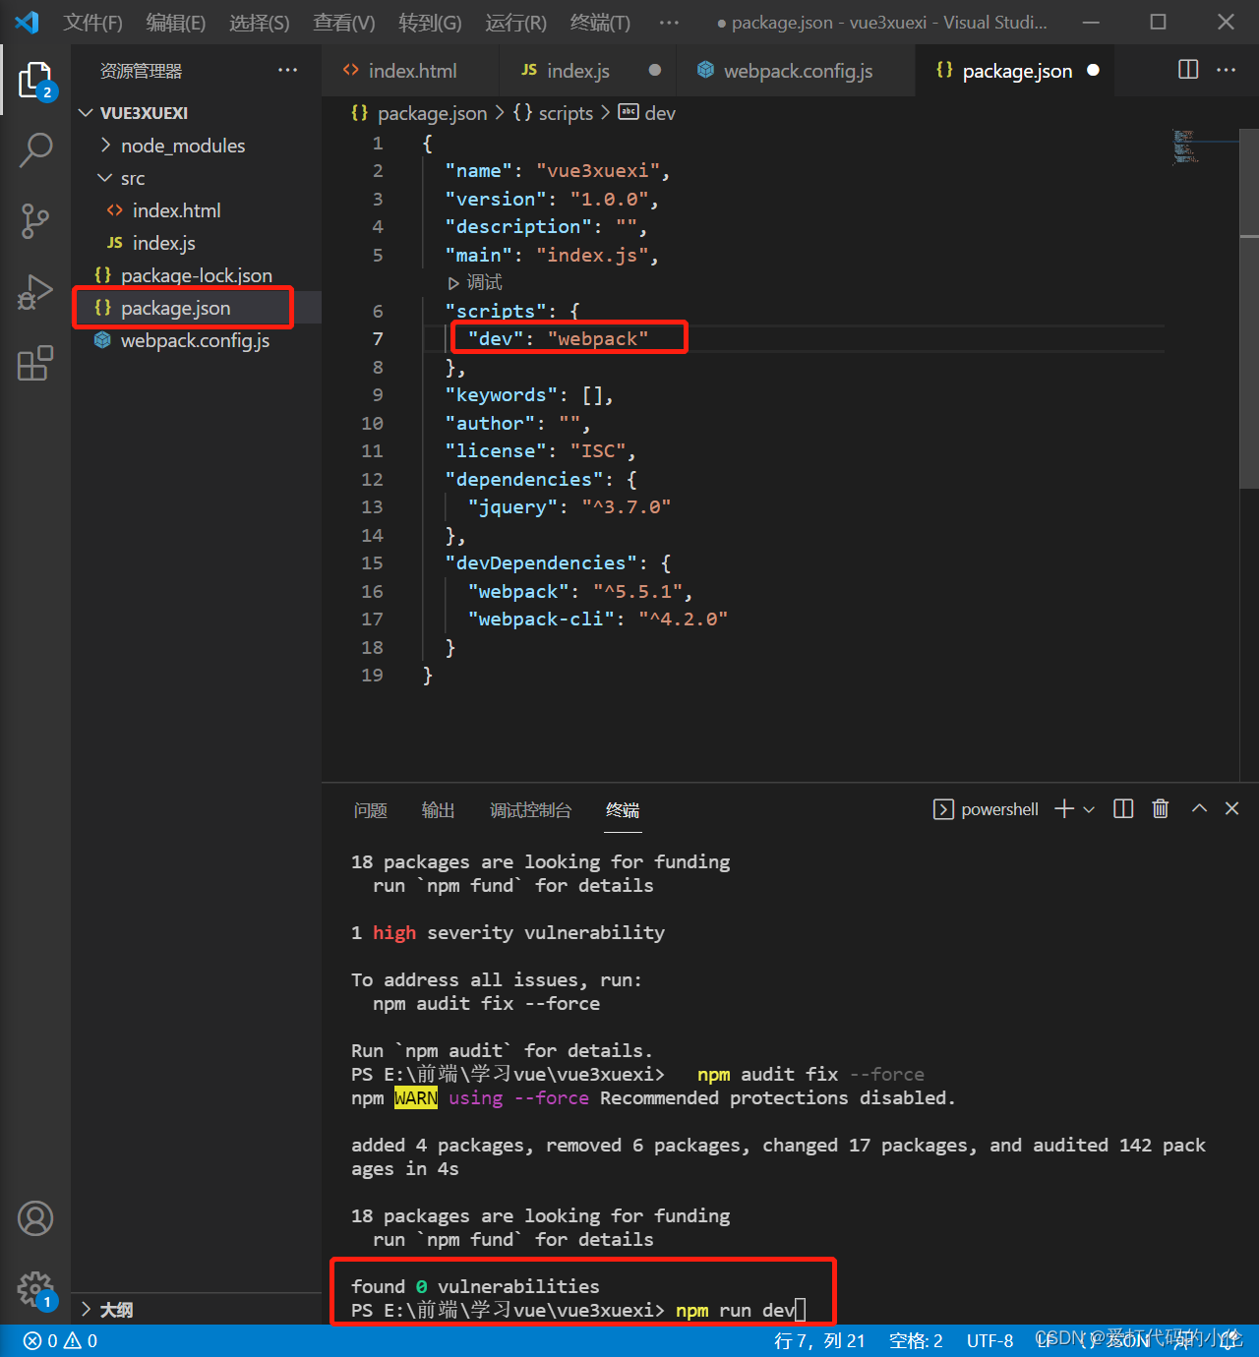Close the terminal panel
Viewport: 1259px width, 1357px height.
1231,808
